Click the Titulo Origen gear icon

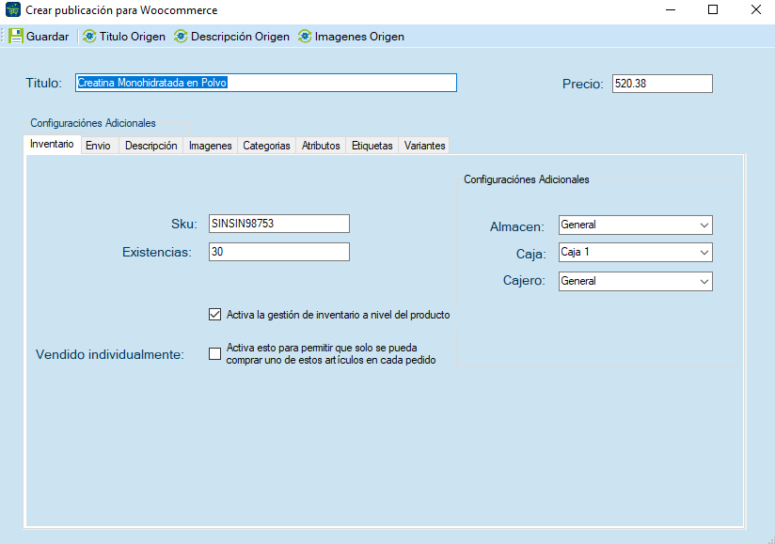(89, 36)
